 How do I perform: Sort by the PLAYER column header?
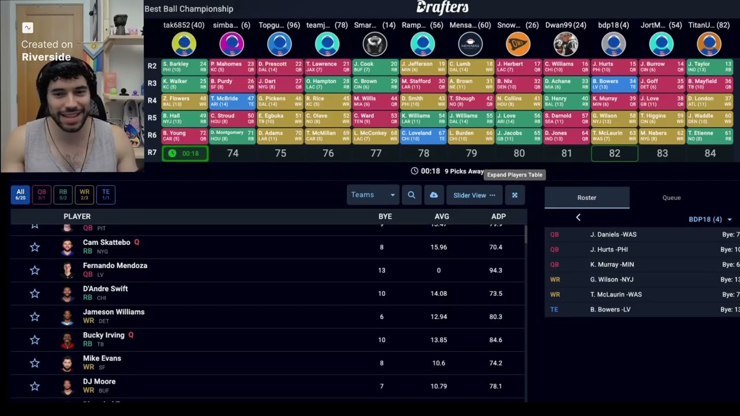[x=77, y=217]
